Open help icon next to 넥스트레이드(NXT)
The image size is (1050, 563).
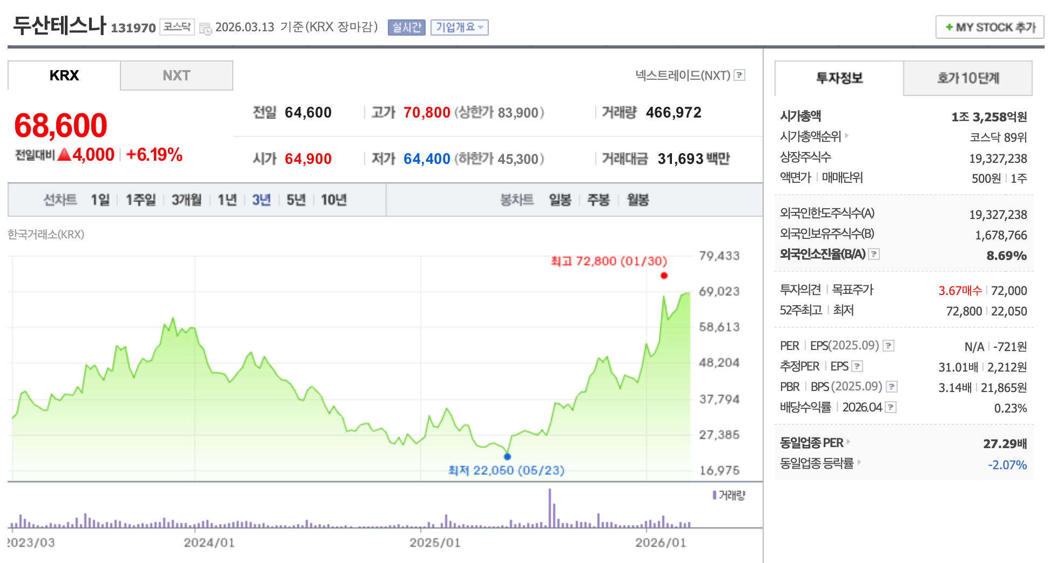point(740,75)
